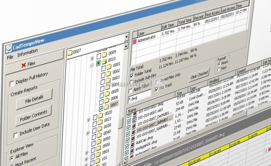Expand the 0020 folder node
This screenshot has width=271, height=166.
pos(89,120)
